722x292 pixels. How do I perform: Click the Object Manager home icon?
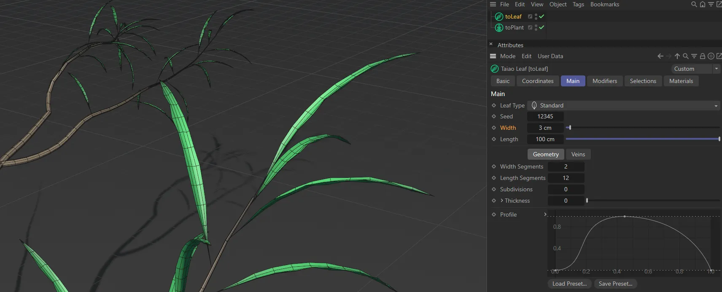click(x=702, y=4)
